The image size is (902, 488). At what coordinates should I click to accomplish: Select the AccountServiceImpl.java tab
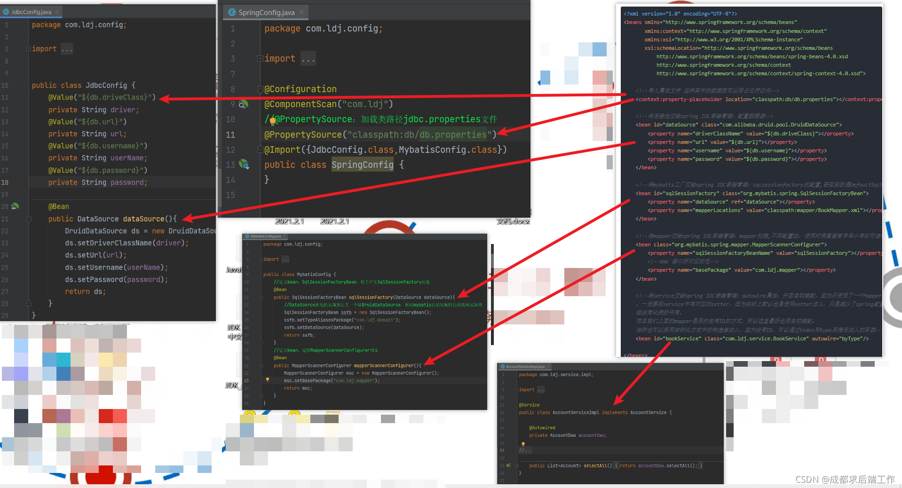coord(525,367)
